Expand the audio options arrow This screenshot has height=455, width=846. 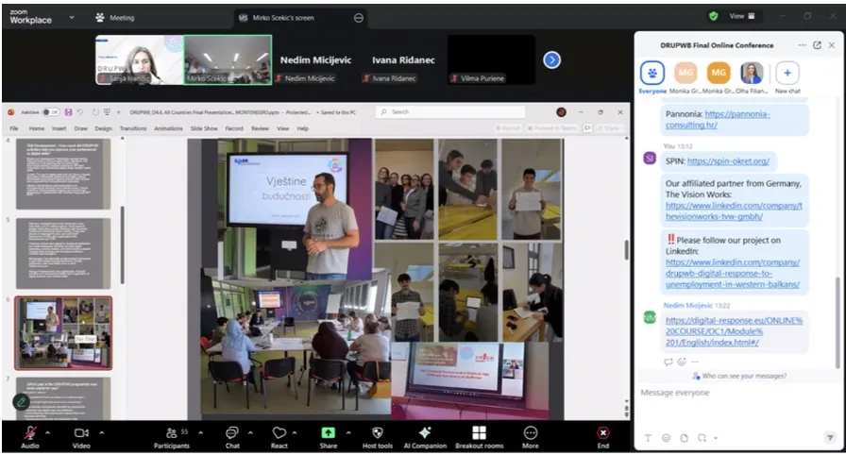[x=51, y=432]
